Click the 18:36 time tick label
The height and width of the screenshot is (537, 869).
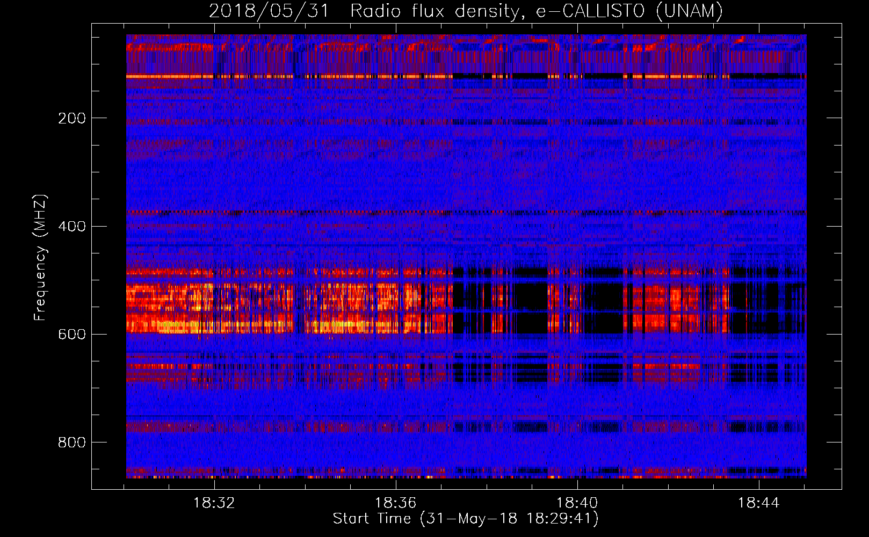pyautogui.click(x=396, y=503)
